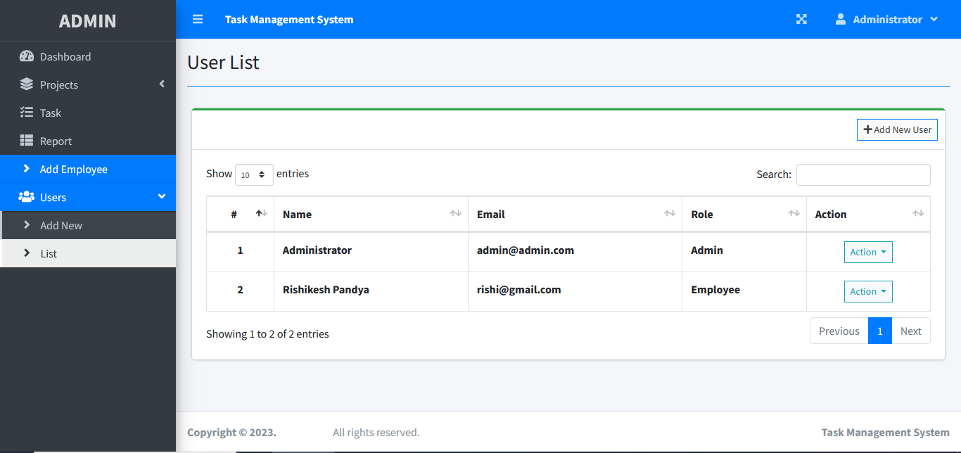Viewport: 961px width, 453px height.
Task: Select Add New under Users menu
Action: point(61,225)
